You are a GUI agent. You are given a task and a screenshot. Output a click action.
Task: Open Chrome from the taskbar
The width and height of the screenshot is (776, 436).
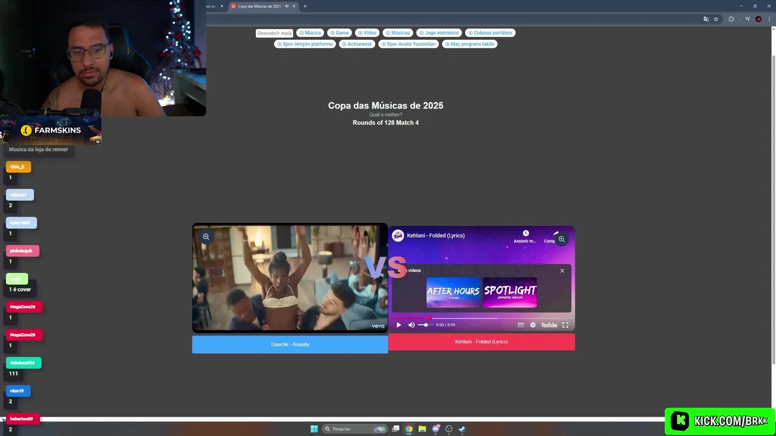[x=409, y=429]
